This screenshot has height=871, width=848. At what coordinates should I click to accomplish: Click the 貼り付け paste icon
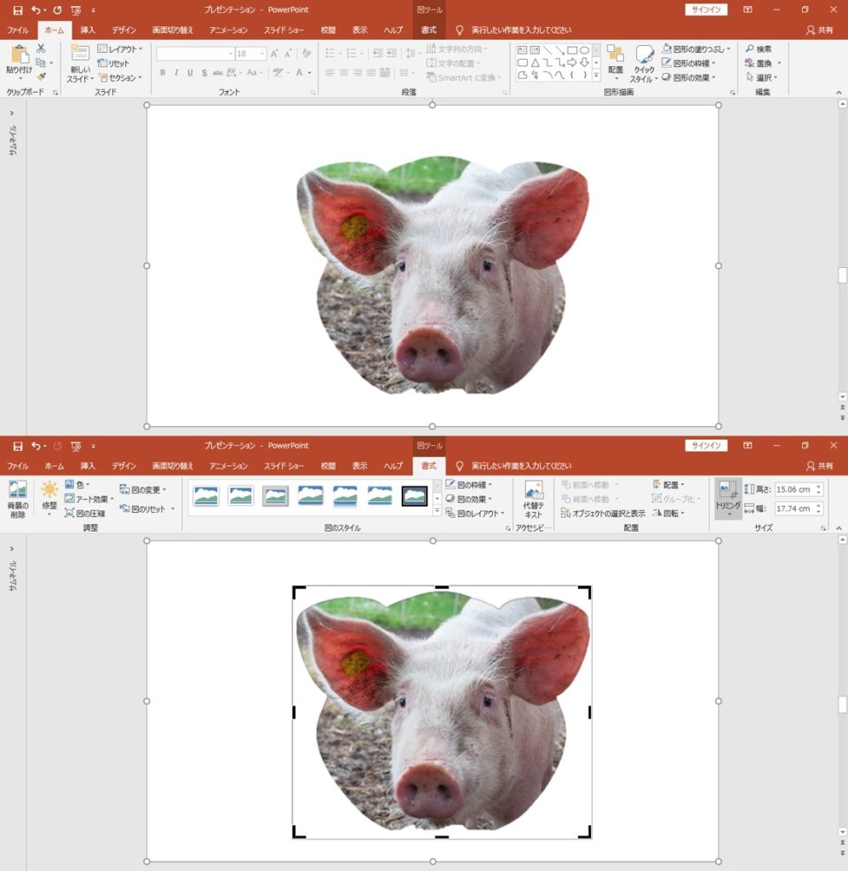(x=19, y=60)
